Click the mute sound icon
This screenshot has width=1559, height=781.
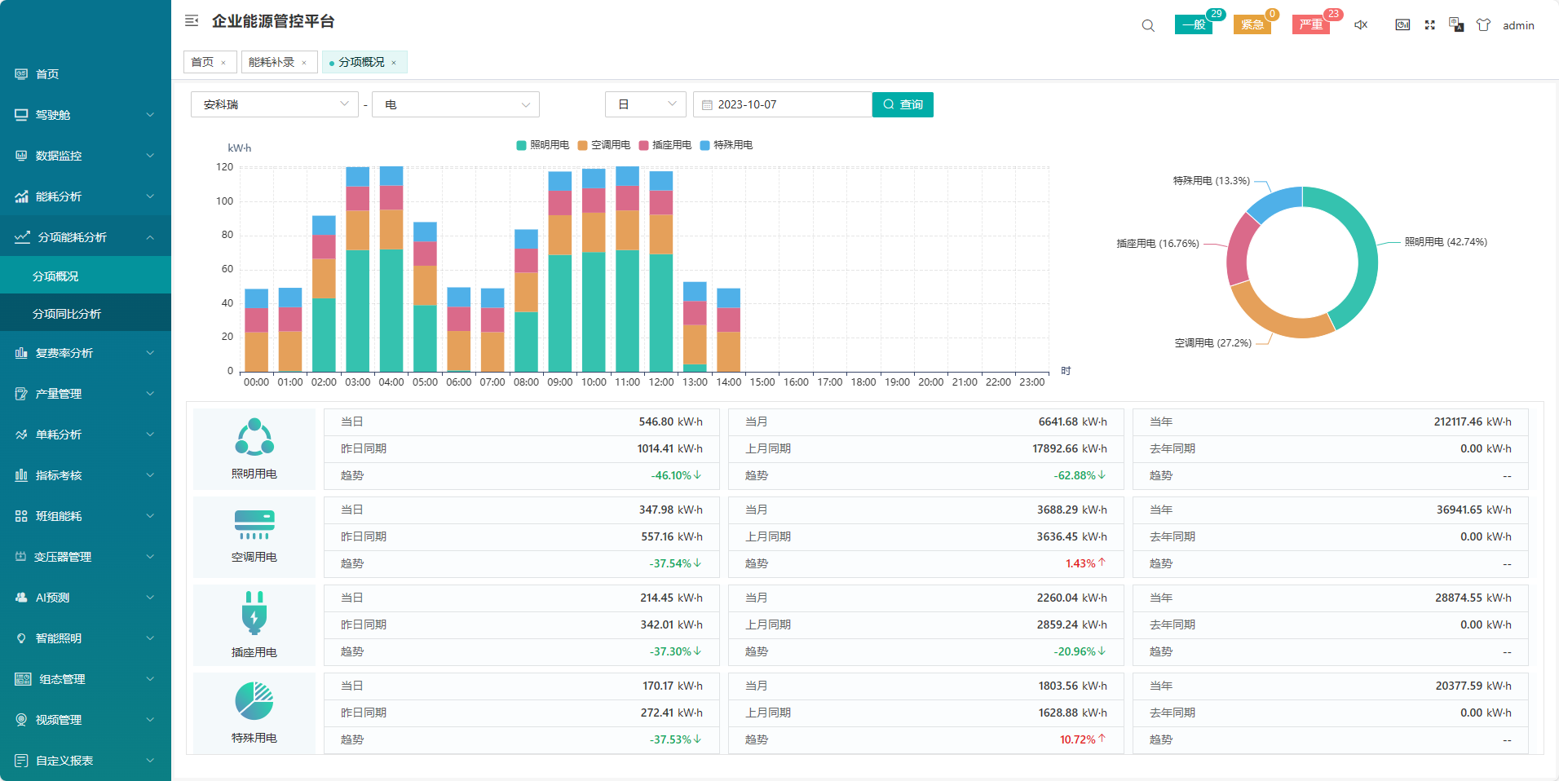1361,25
